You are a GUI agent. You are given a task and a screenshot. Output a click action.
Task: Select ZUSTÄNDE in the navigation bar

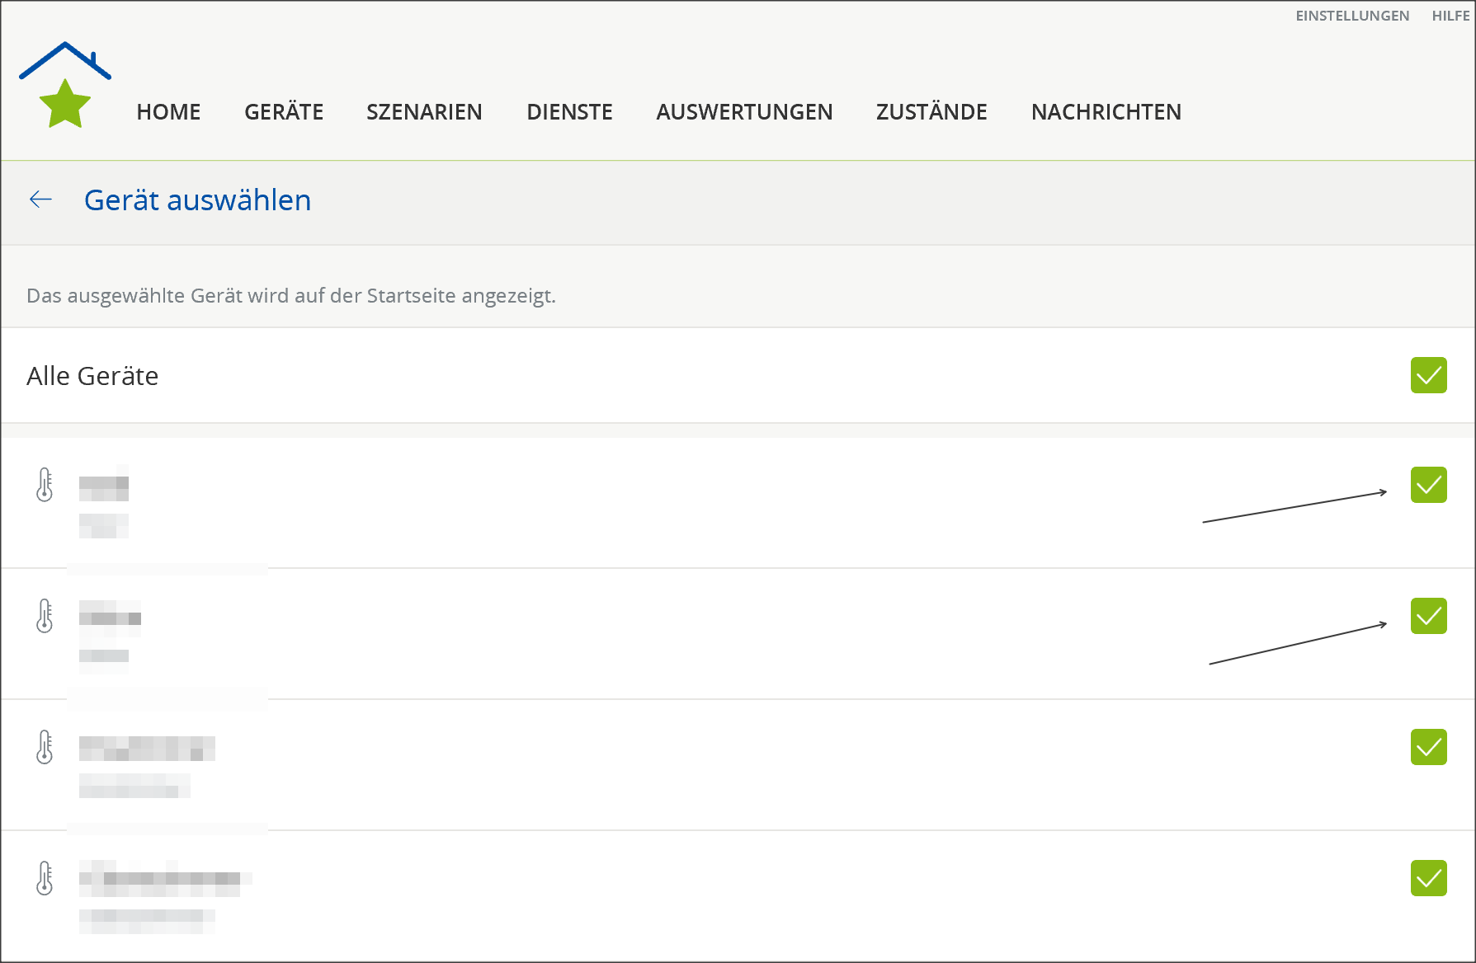(x=931, y=112)
